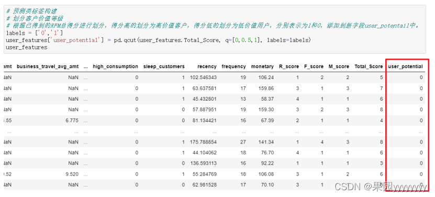Click business_travel_avg_amt value 9.520
This screenshot has width=435, height=197.
coord(72,174)
